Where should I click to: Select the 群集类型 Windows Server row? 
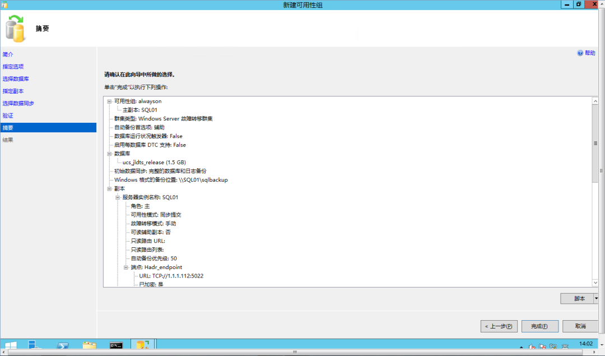point(163,118)
